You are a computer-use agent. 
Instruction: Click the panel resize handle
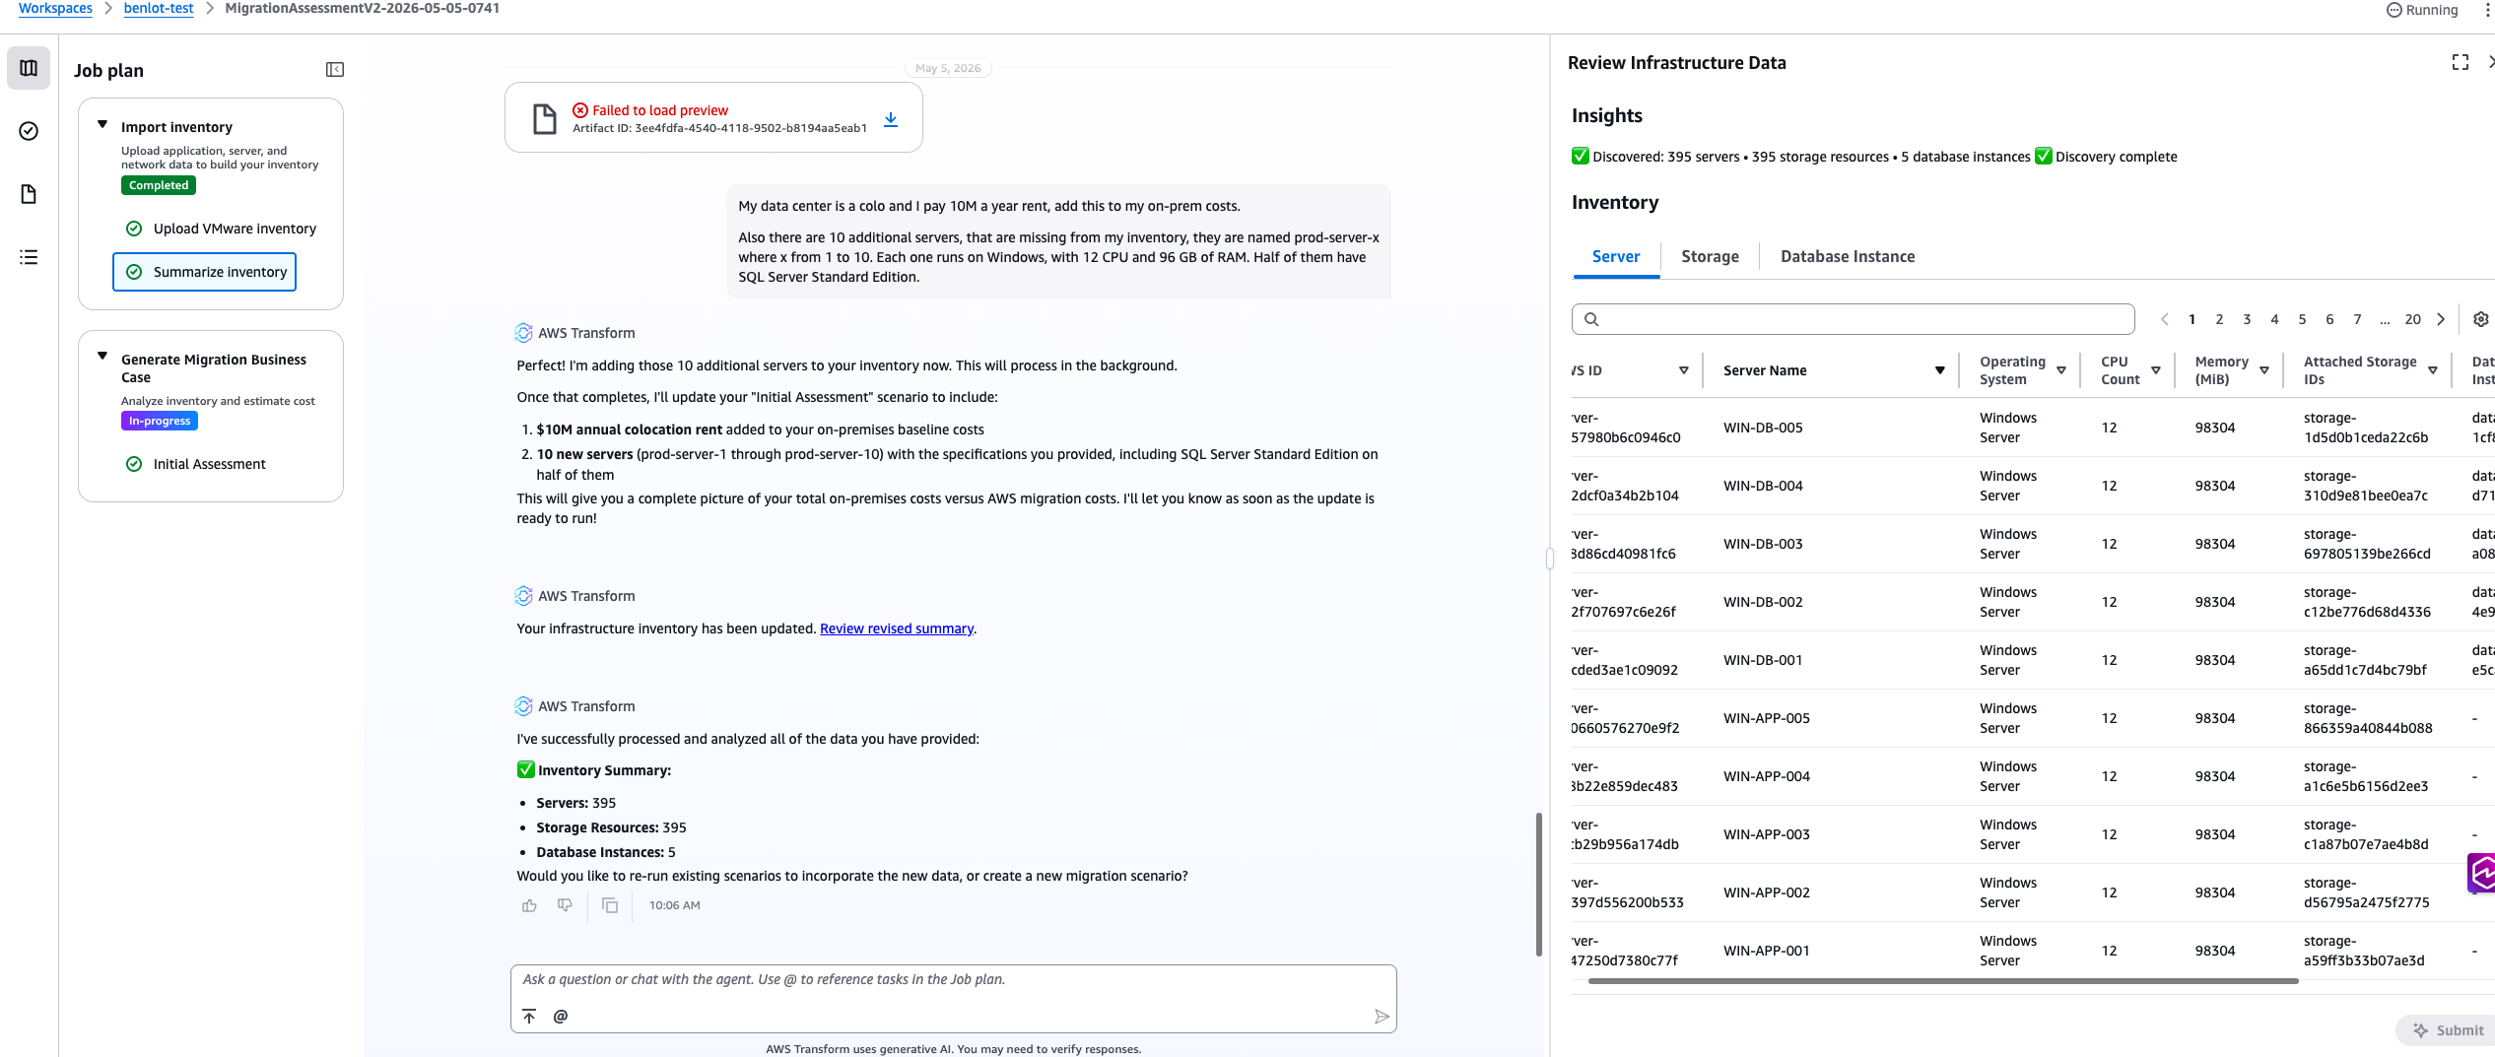(x=1549, y=559)
